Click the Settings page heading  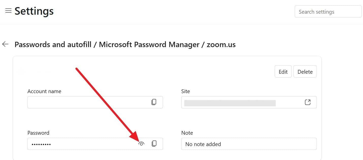tap(34, 11)
